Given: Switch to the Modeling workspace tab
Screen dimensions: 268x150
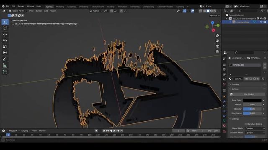Looking at the screenshot, I should coord(60,7).
